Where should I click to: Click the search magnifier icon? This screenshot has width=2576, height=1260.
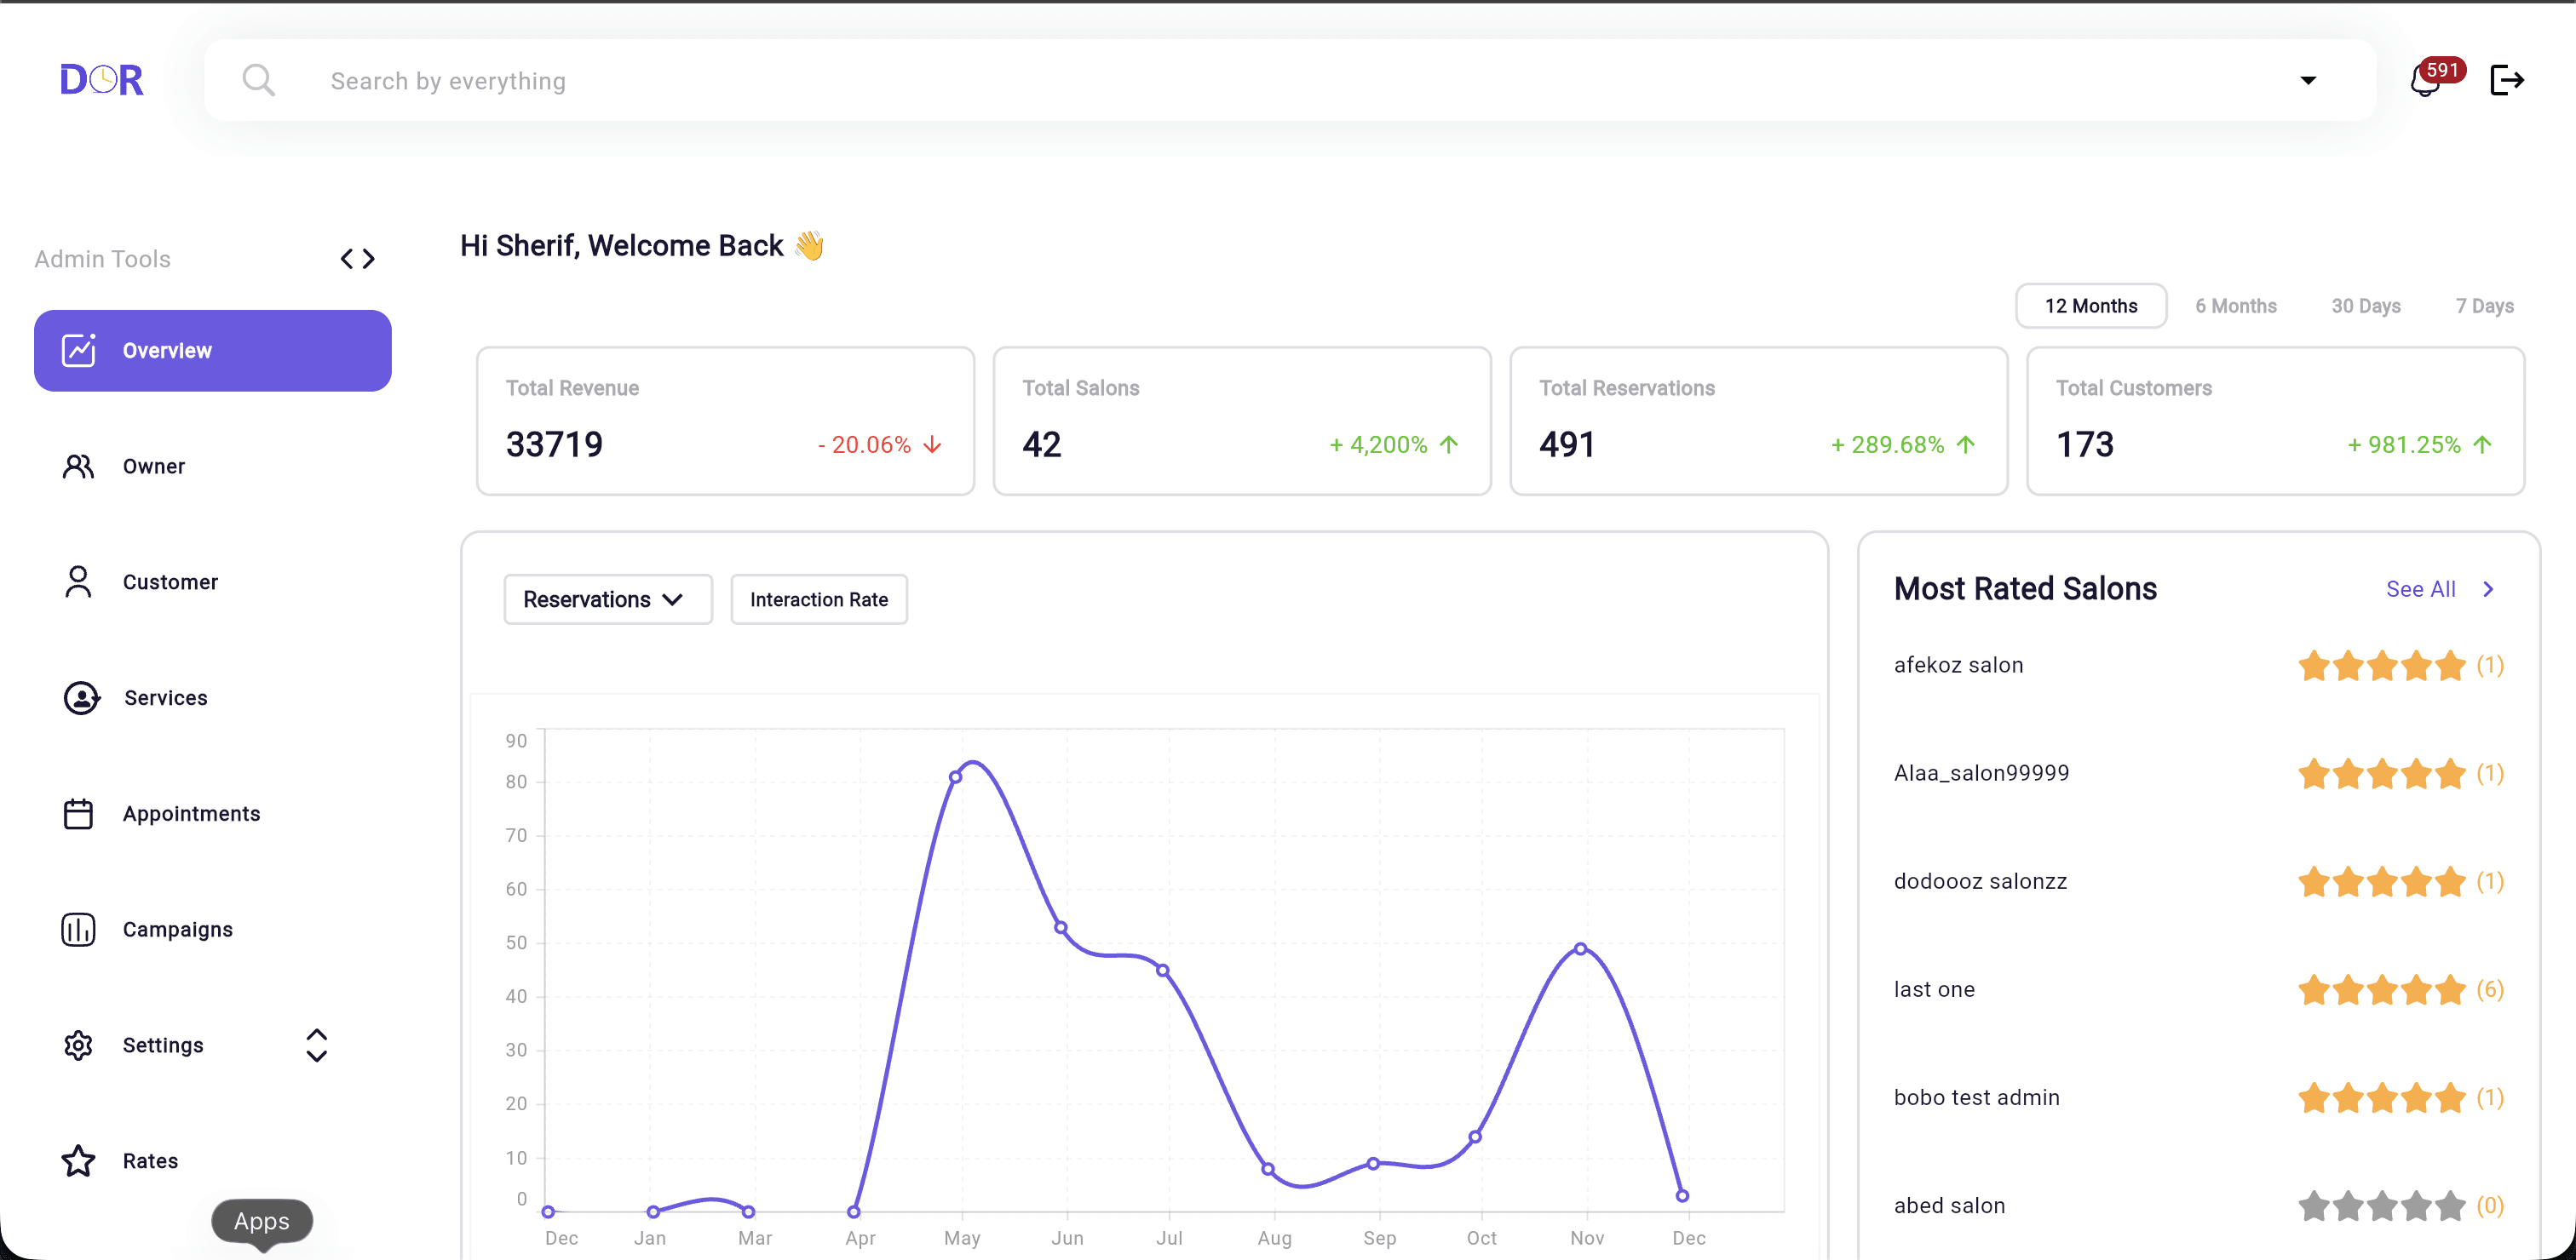point(259,80)
